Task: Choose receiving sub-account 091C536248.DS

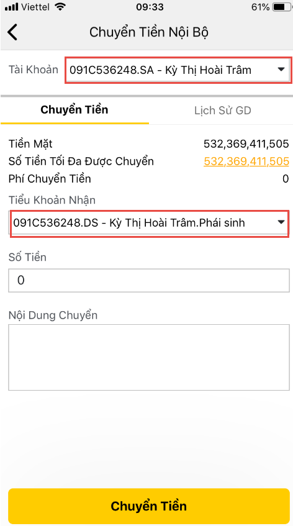Action: [x=149, y=222]
